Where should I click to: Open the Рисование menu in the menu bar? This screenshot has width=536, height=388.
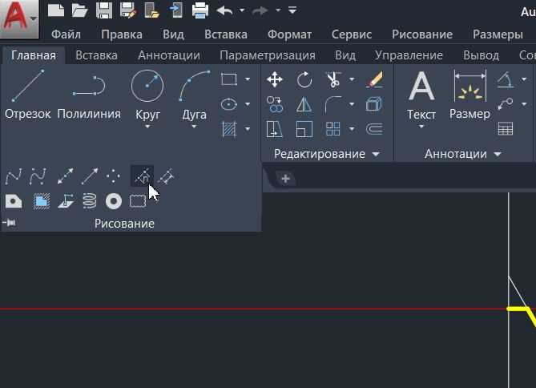422,34
